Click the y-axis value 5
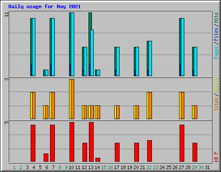221x172 pixels. [x=7, y=122]
